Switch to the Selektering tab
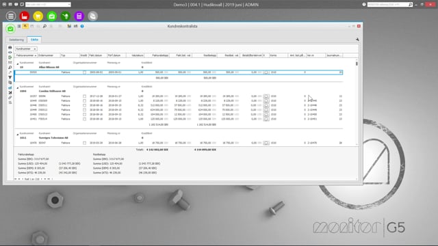 16,40
